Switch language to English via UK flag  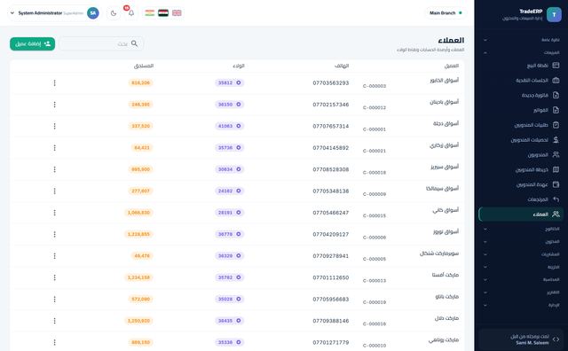tap(177, 13)
